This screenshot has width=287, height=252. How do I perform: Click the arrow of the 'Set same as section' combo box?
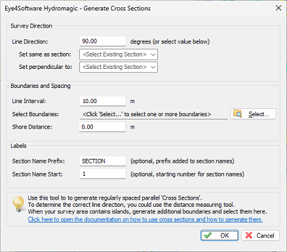(153, 54)
